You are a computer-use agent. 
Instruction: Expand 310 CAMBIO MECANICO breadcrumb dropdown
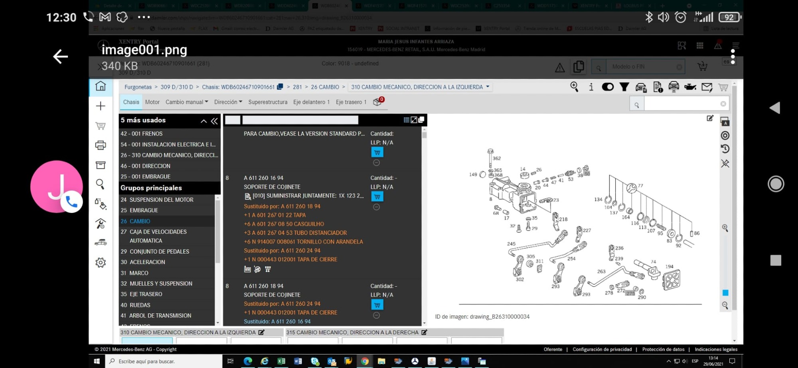pyautogui.click(x=488, y=87)
